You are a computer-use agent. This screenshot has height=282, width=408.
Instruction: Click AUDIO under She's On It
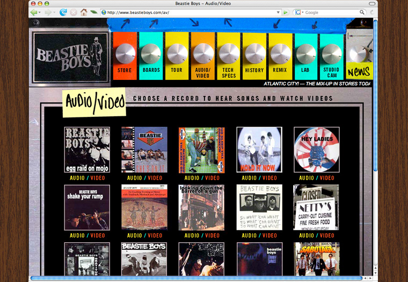[135, 178]
